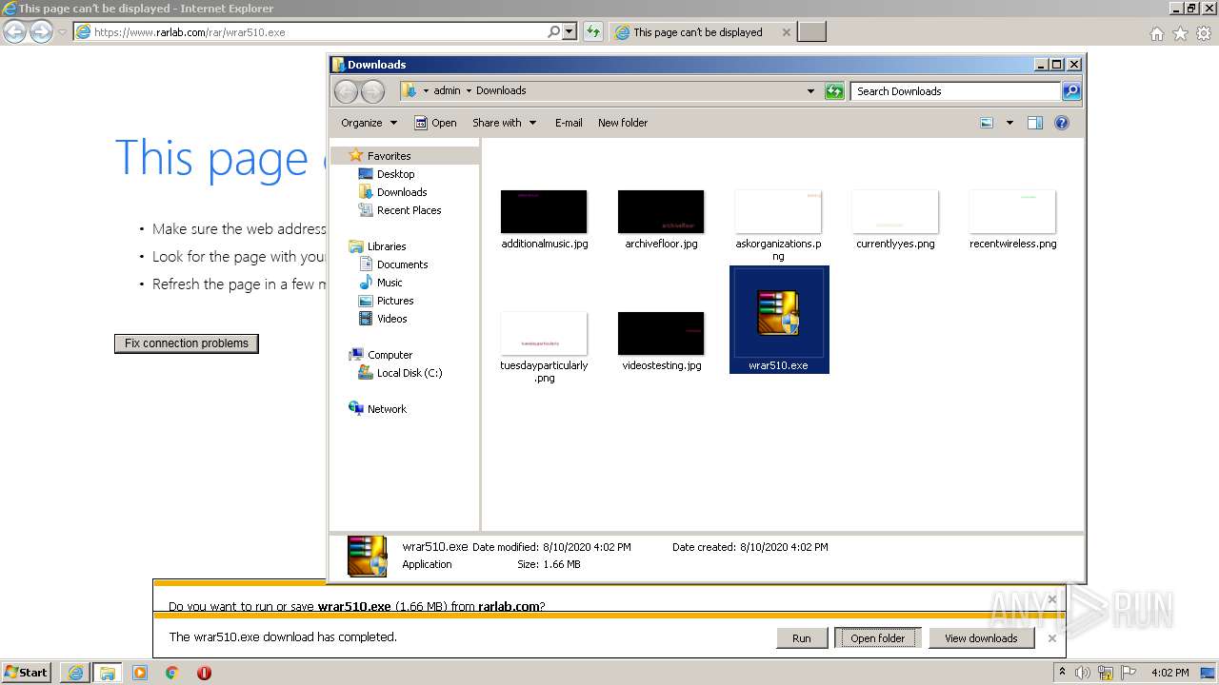The width and height of the screenshot is (1219, 685).
Task: Select archivefloor.jpg thumbnail
Action: (x=661, y=211)
